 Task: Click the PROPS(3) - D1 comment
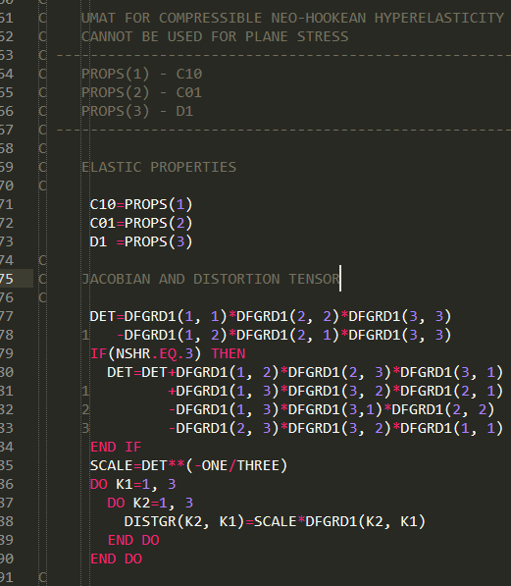137,111
